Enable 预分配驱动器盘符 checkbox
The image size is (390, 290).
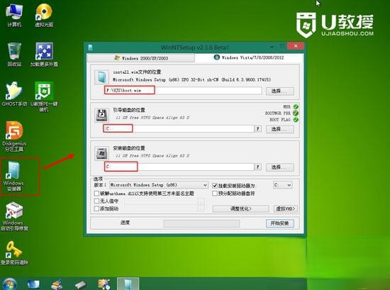point(215,194)
